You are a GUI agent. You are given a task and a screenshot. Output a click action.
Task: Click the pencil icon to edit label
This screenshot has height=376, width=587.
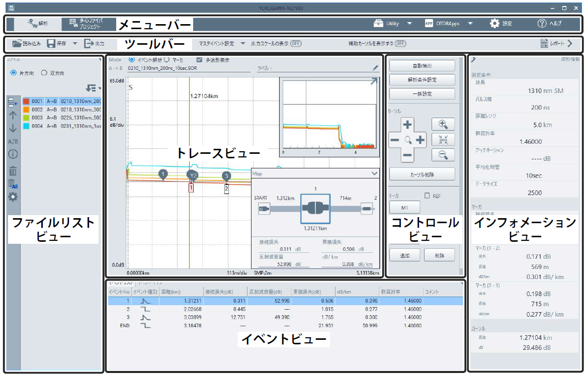[375, 68]
